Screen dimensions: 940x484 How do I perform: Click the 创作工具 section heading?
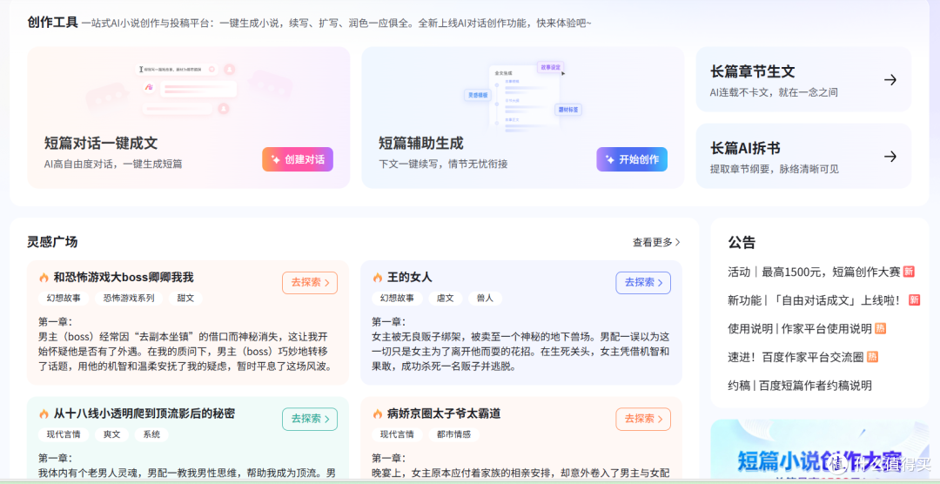click(x=53, y=23)
